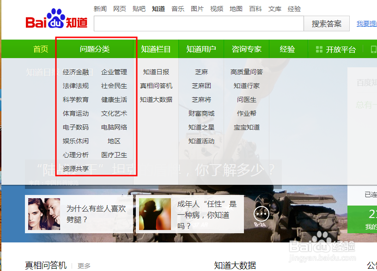
Task: Open the 问题分类 menu
Action: [x=96, y=48]
